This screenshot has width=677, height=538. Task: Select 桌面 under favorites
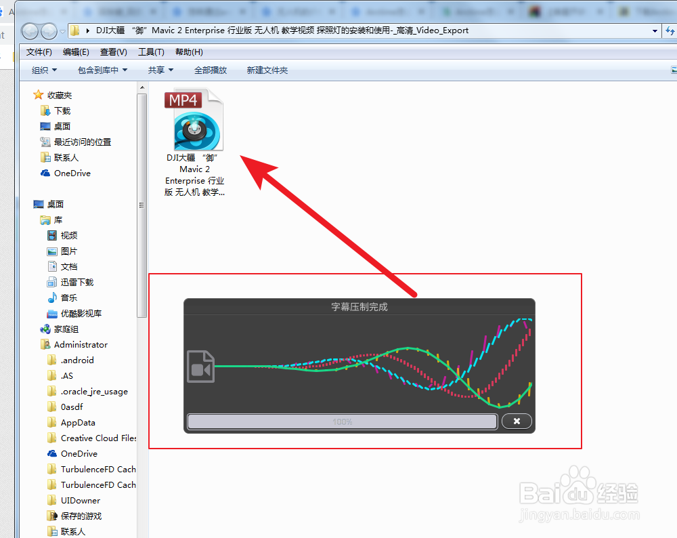coord(62,126)
